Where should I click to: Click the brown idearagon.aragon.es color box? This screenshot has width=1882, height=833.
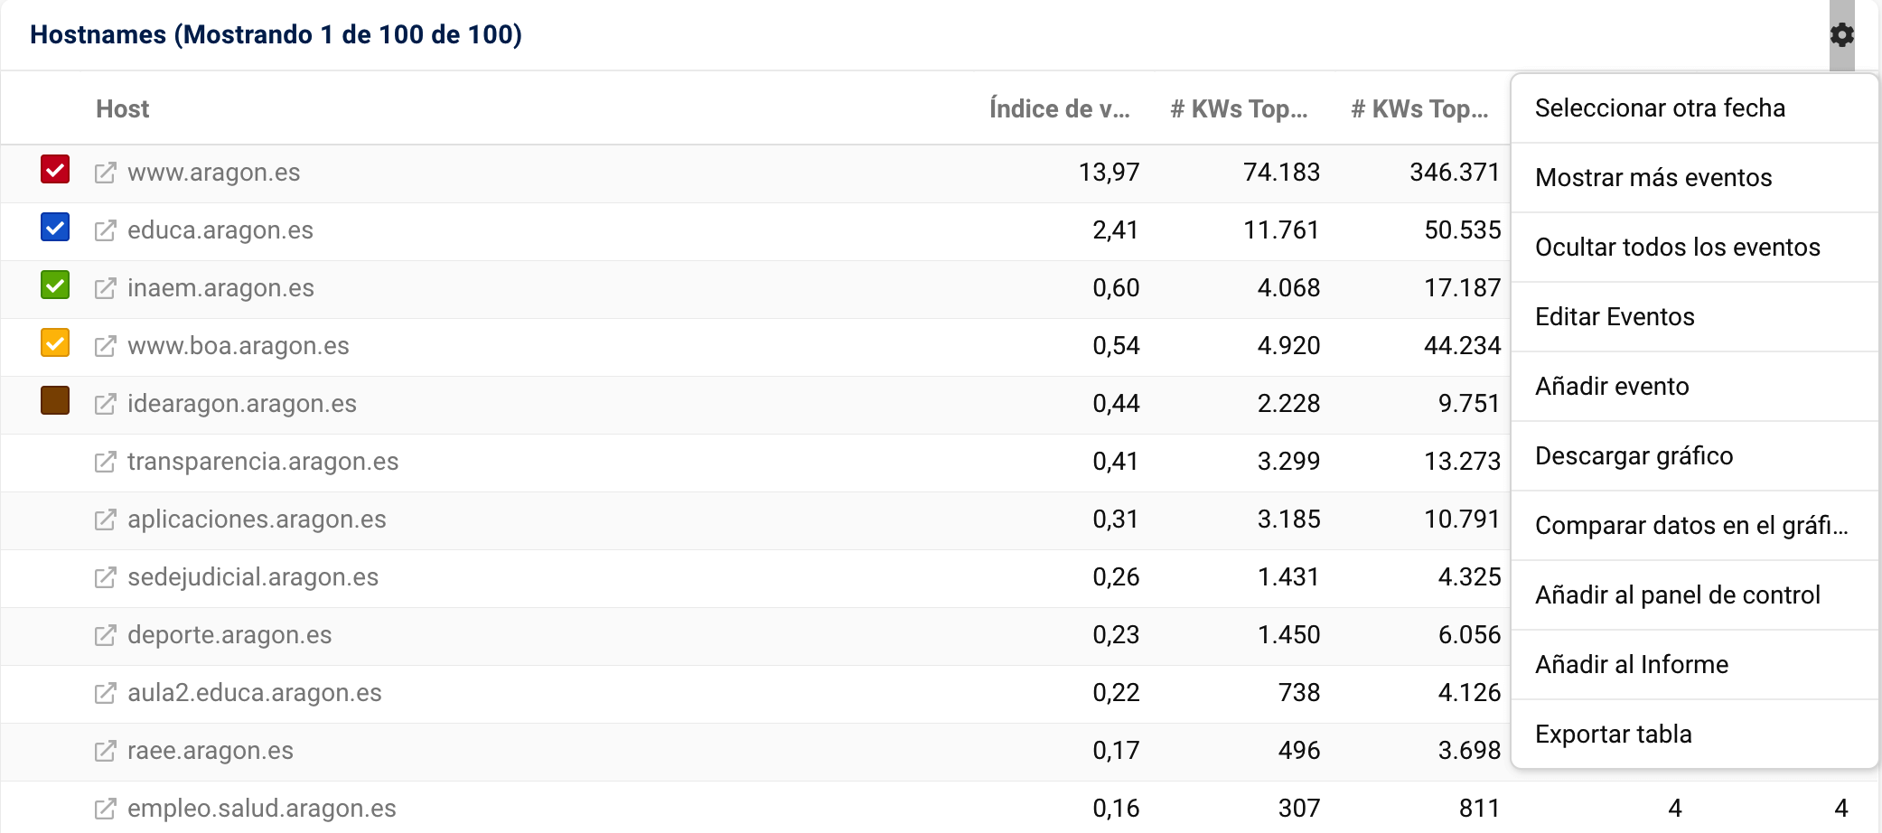point(55,400)
